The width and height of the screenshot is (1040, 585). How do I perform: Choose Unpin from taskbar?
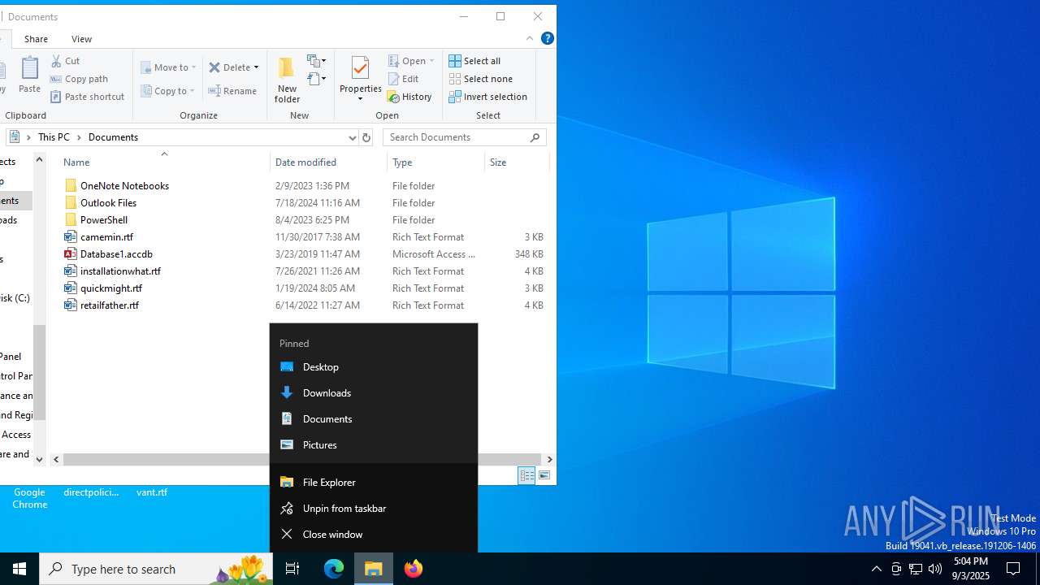(374, 508)
